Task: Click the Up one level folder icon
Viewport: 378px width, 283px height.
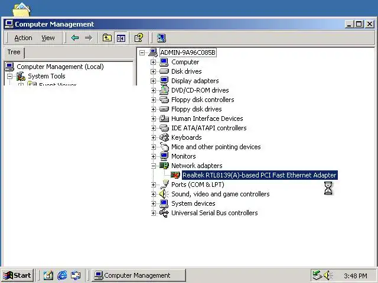Action: pyautogui.click(x=107, y=38)
